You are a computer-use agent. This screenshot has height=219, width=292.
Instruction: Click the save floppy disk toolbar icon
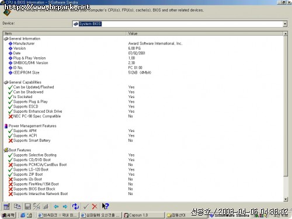[27, 206]
